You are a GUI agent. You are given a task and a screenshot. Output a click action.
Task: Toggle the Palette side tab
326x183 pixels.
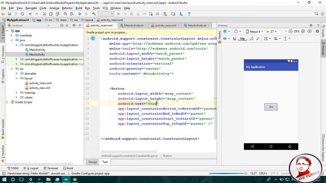pos(220,37)
